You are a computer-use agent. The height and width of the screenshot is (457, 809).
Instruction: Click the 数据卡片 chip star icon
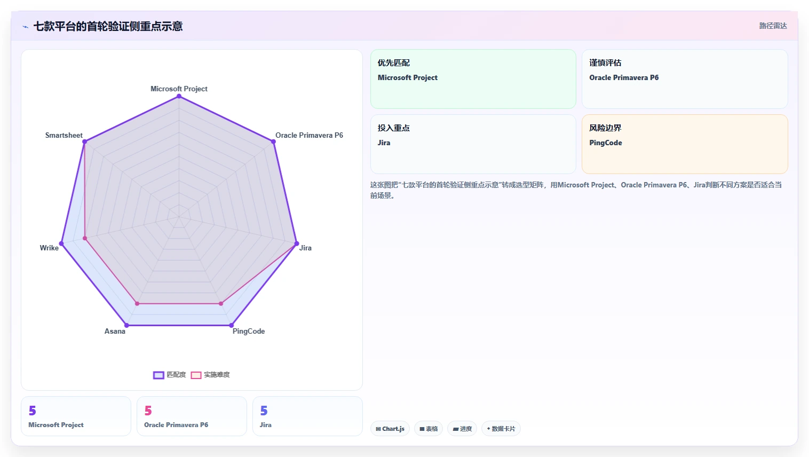tap(488, 429)
